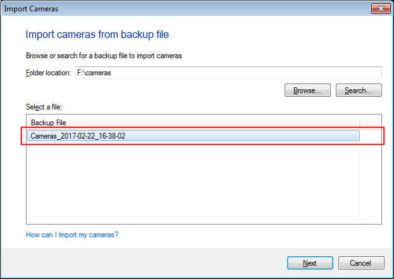Click the Import Cameras title bar

(x=186, y=9)
